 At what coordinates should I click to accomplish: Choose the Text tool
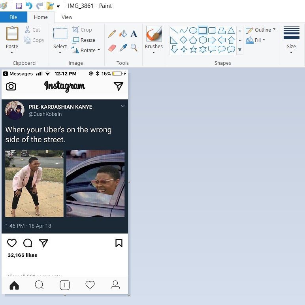click(x=134, y=34)
